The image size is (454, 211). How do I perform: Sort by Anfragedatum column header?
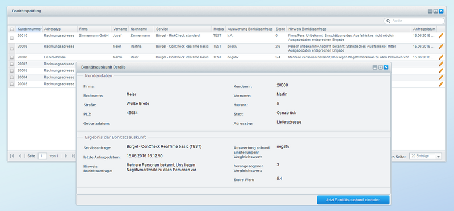(424, 29)
